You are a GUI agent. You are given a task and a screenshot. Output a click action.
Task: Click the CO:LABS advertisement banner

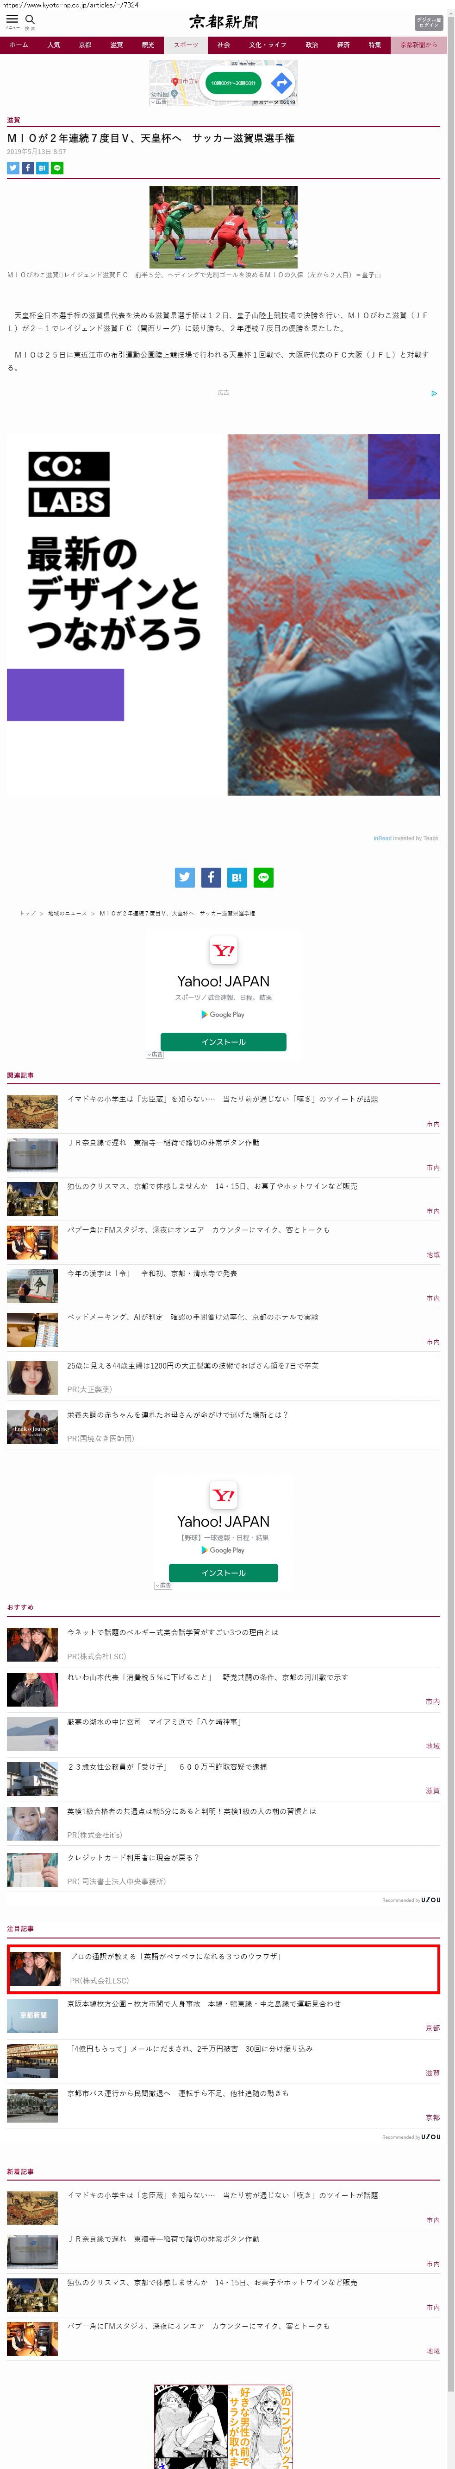click(x=223, y=614)
